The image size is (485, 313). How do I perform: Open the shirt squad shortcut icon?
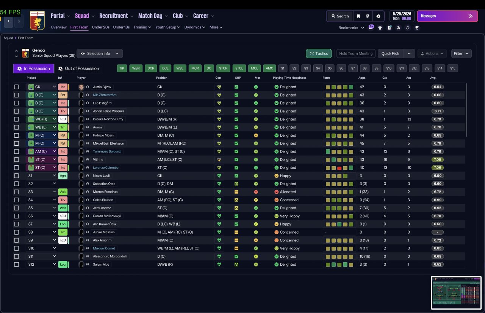pyautogui.click(x=380, y=28)
